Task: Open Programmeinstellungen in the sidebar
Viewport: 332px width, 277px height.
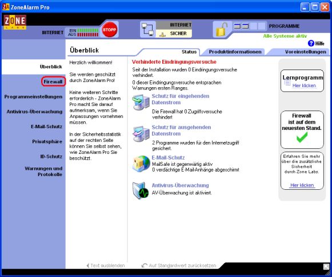Action: pos(33,97)
